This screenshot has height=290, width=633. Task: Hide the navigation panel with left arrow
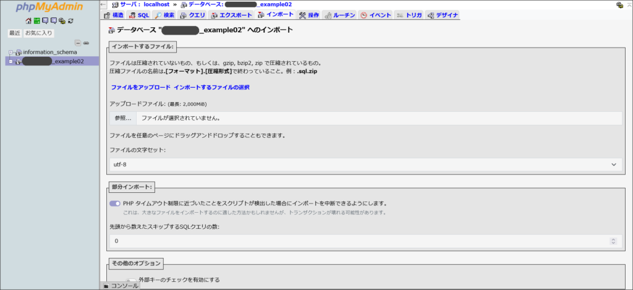tap(103, 4)
